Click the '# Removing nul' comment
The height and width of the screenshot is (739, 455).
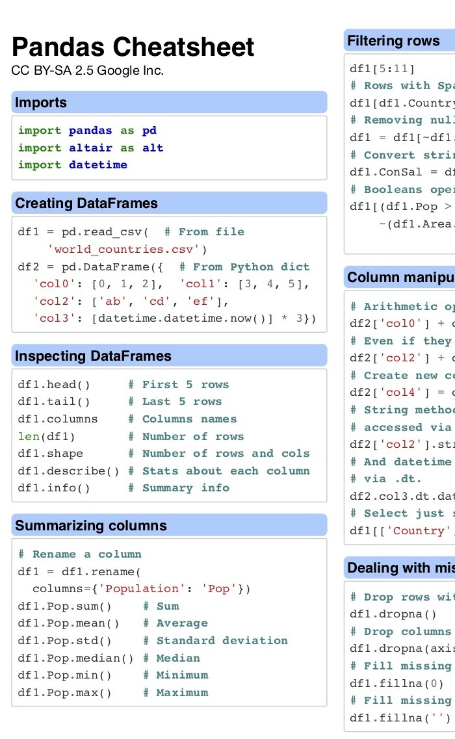coord(402,120)
